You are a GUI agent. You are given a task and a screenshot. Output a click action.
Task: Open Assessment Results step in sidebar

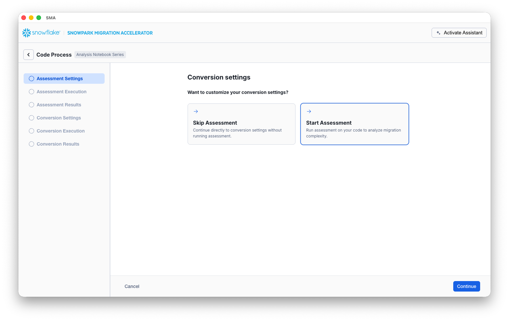(59, 105)
